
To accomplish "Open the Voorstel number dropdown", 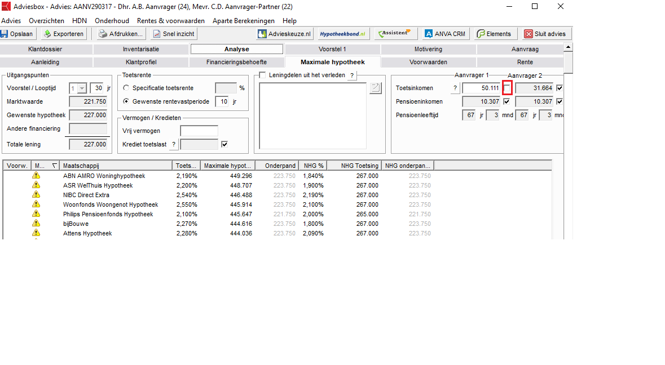I will pos(82,88).
